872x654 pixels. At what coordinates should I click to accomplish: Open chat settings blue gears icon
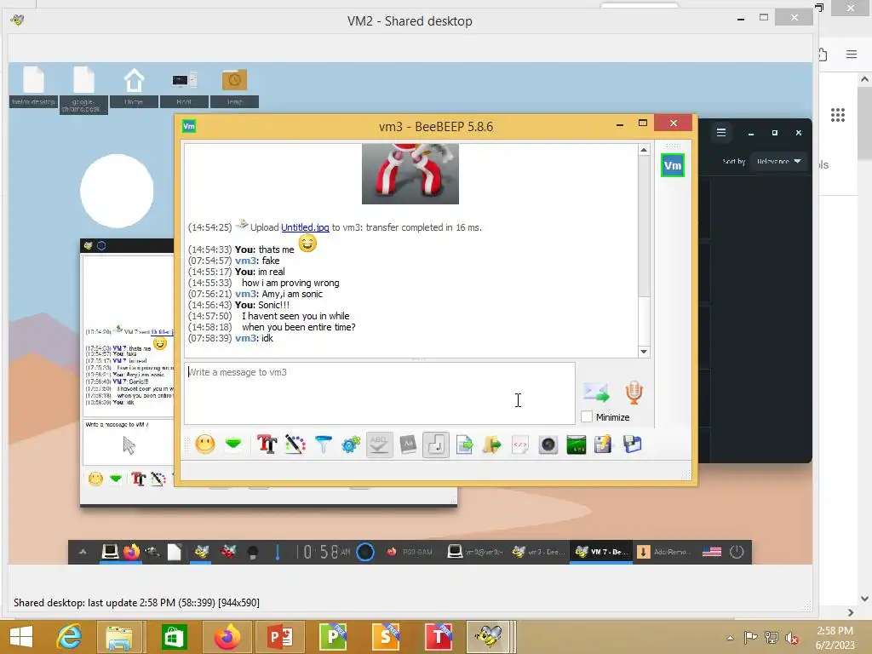(x=352, y=445)
